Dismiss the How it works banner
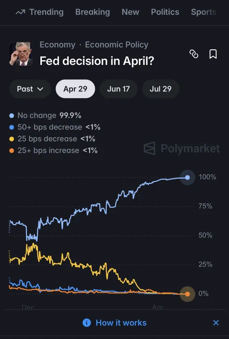 click(x=216, y=323)
